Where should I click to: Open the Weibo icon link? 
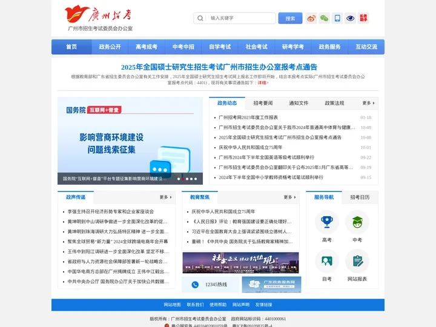coord(311,18)
